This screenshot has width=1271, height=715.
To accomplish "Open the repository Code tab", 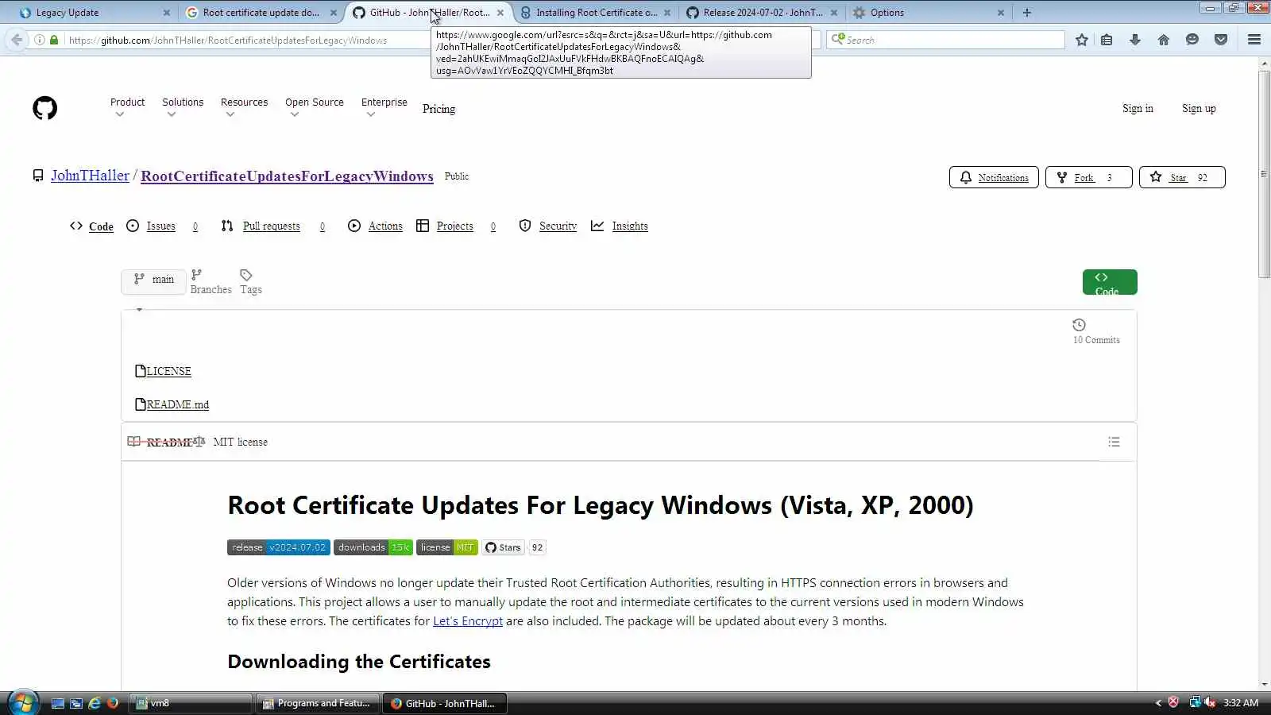I will [x=91, y=226].
